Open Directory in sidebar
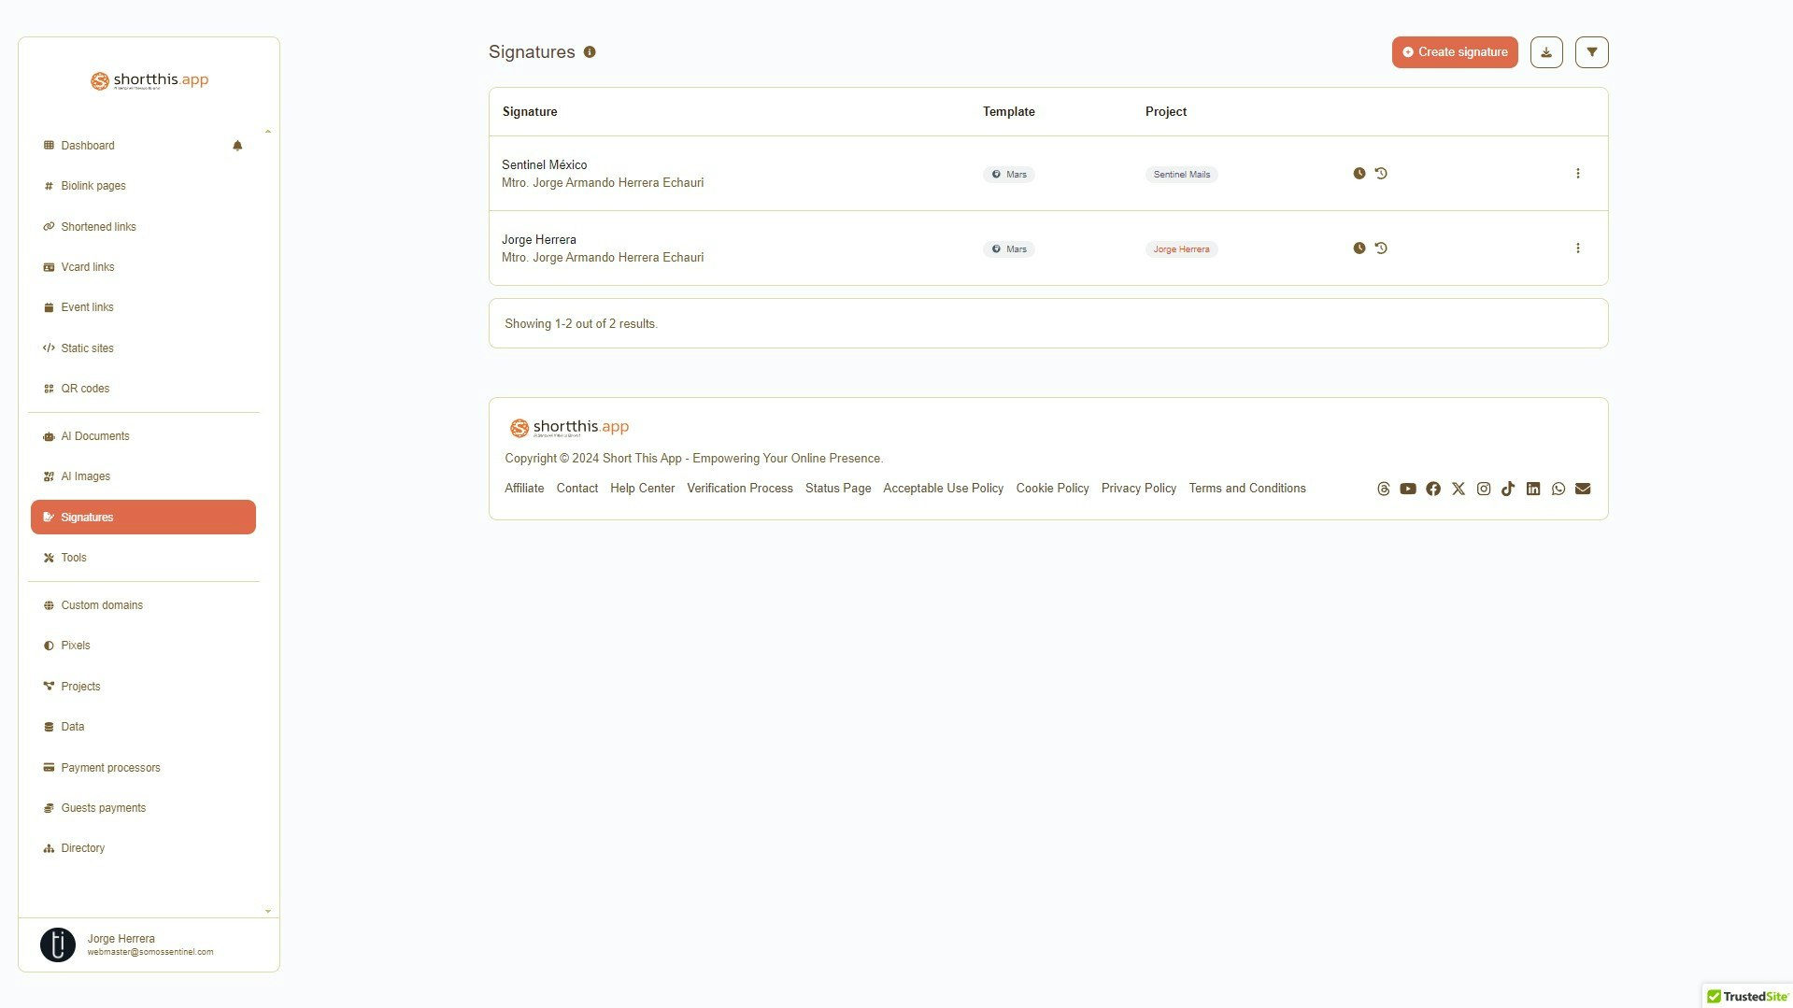 [x=82, y=848]
